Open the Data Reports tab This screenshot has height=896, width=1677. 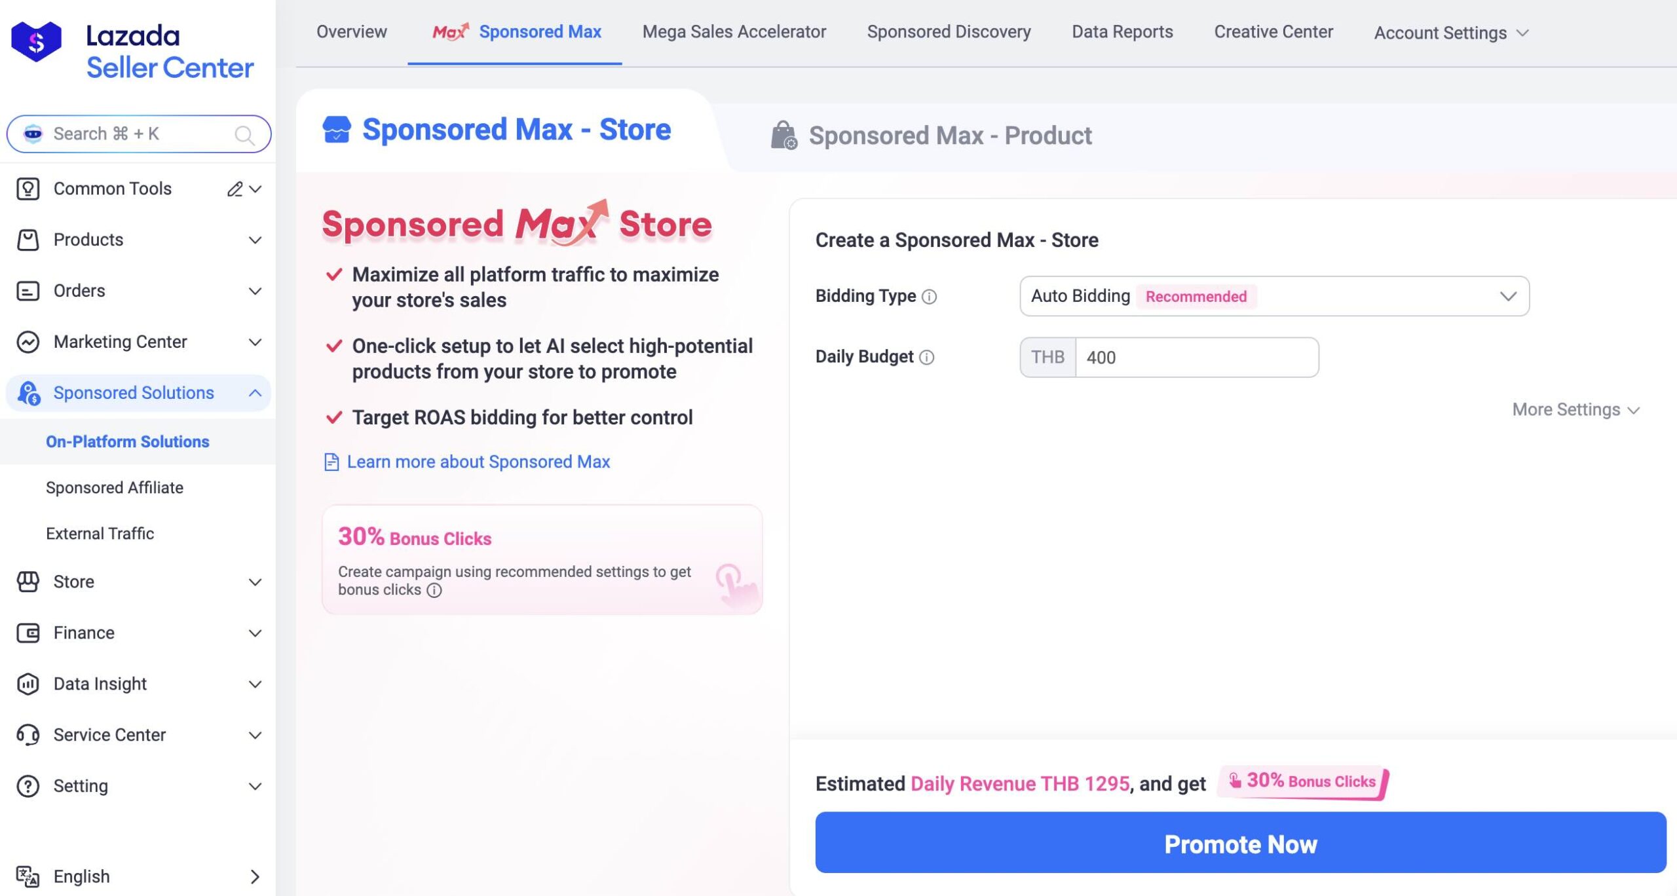pyautogui.click(x=1122, y=31)
